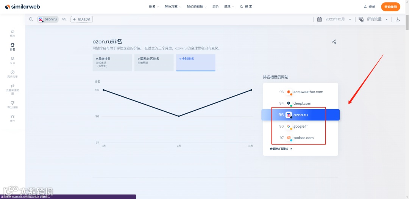409x199 pixels.
Task: Click the 登录 login link
Action: [x=372, y=7]
